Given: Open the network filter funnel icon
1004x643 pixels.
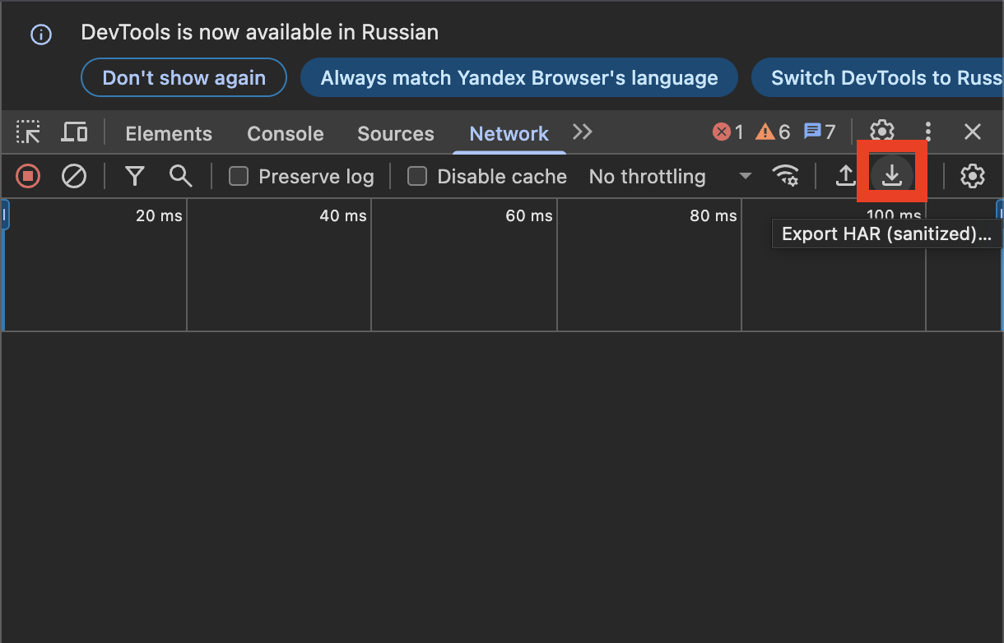Looking at the screenshot, I should tap(135, 176).
